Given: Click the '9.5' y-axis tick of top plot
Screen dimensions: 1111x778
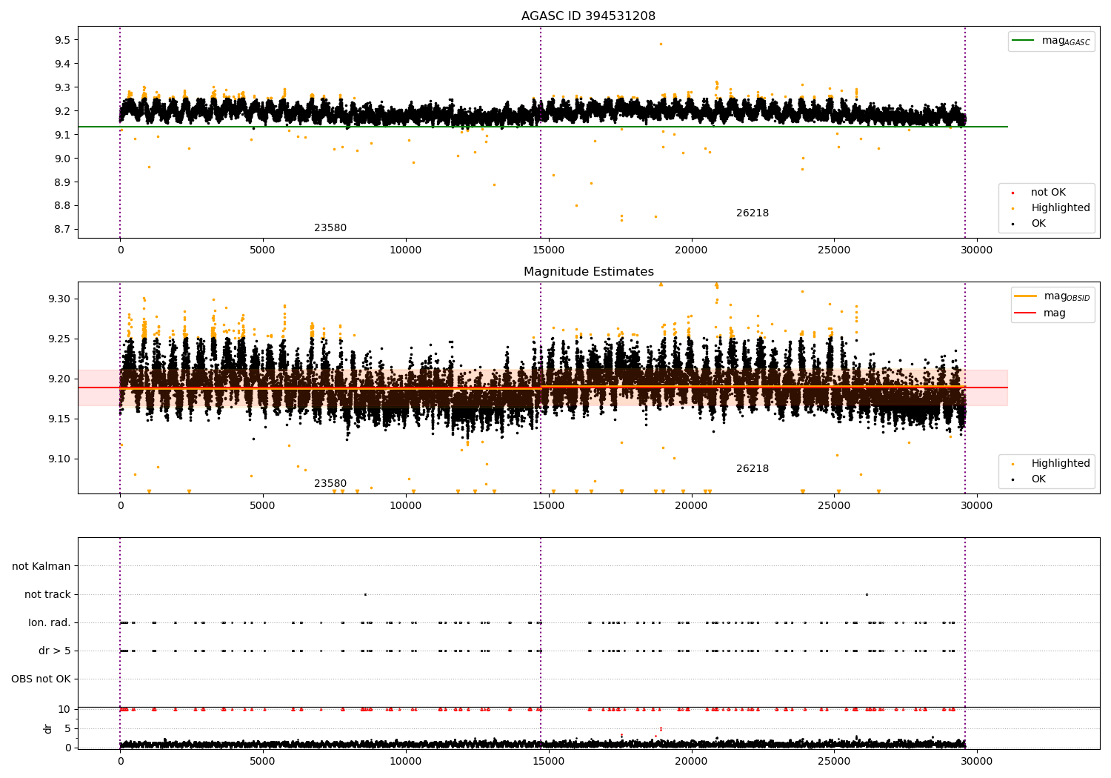Looking at the screenshot, I should 62,40.
